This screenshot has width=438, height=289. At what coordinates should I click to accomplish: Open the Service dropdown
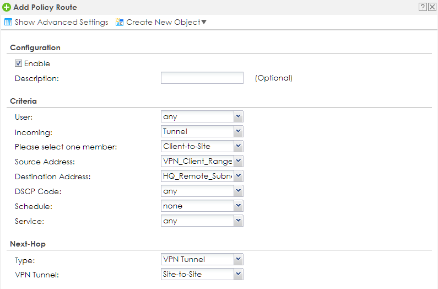coord(238,221)
